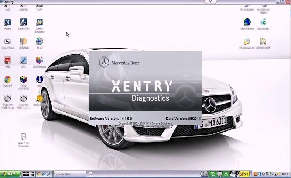This screenshot has width=291, height=178.
Task: Launch Chrome from the quick launch bar
Action: click(x=39, y=174)
